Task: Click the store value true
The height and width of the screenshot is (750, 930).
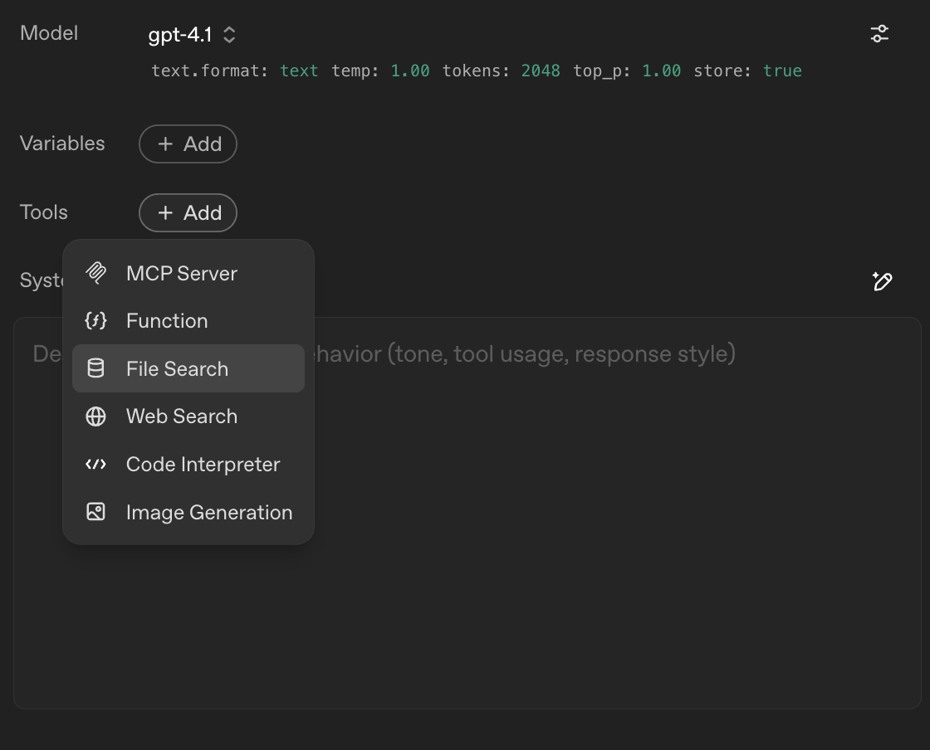Action: point(781,71)
